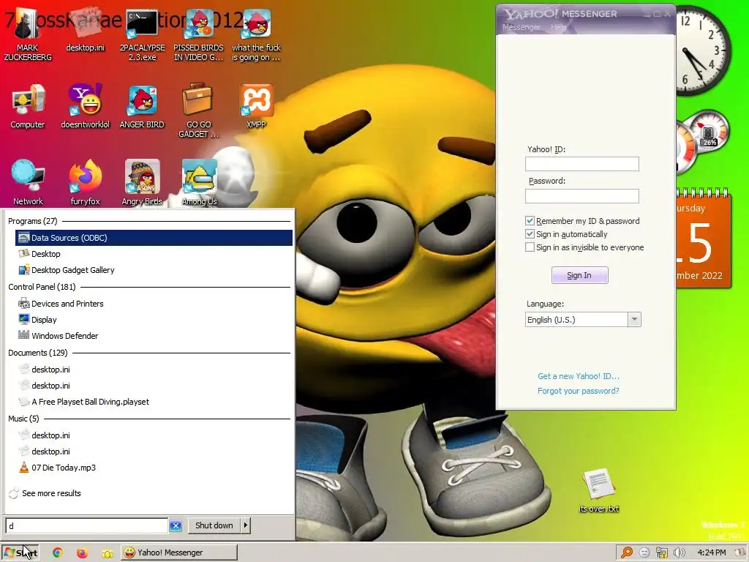This screenshot has height=562, width=749.
Task: Select the Computer desktop icon
Action: point(27,107)
